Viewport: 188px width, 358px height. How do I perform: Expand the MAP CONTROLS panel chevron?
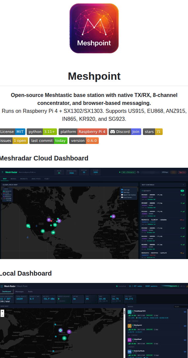coord(183,185)
